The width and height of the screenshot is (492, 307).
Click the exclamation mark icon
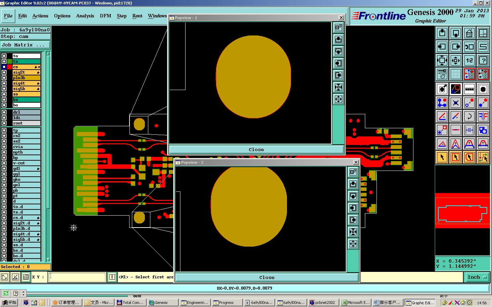[112, 277]
